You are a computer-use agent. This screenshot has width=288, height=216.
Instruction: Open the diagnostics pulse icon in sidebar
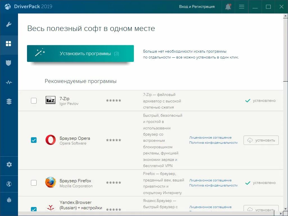(x=9, y=82)
